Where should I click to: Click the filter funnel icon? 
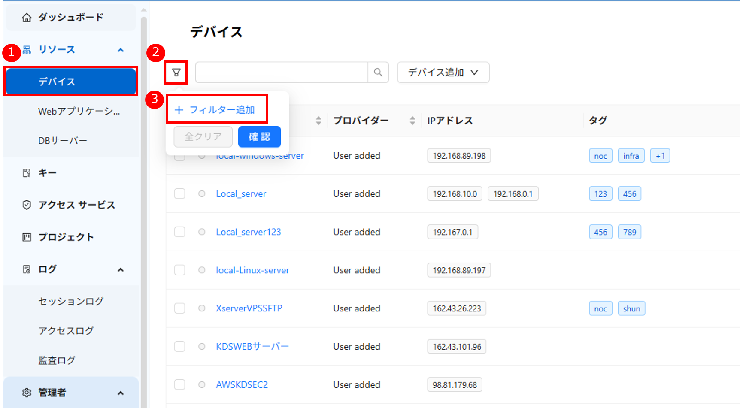coord(176,73)
